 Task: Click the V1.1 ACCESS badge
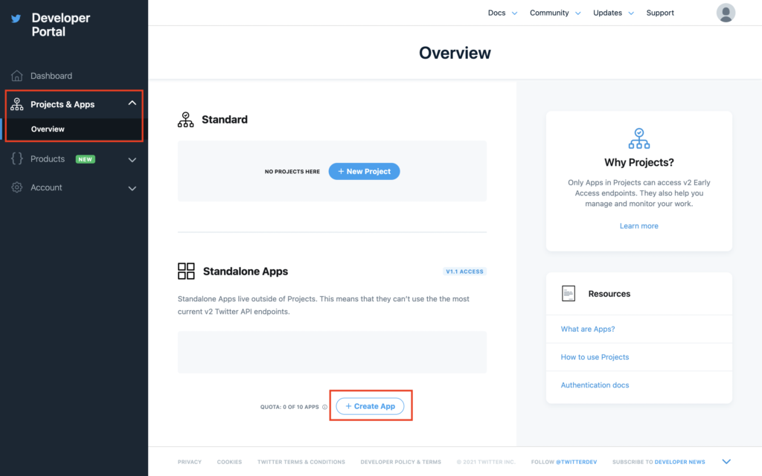tap(464, 271)
